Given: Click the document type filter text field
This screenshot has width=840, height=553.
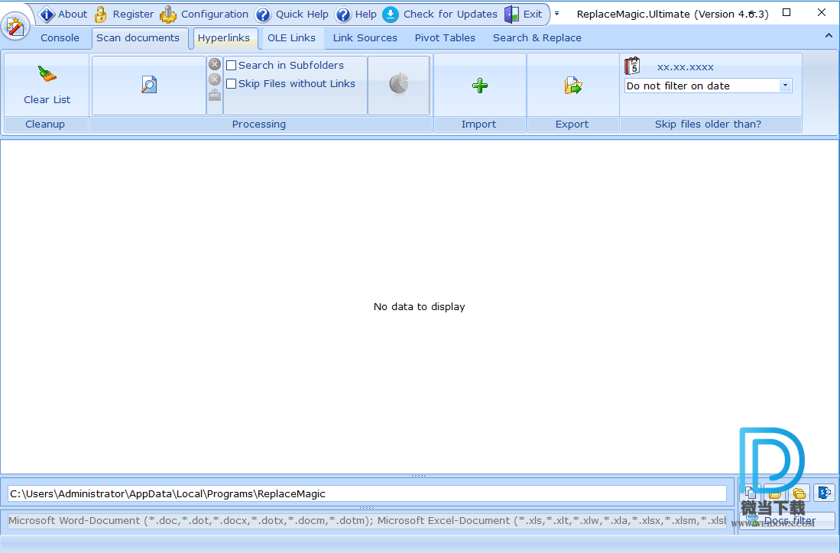Looking at the screenshot, I should [367, 520].
